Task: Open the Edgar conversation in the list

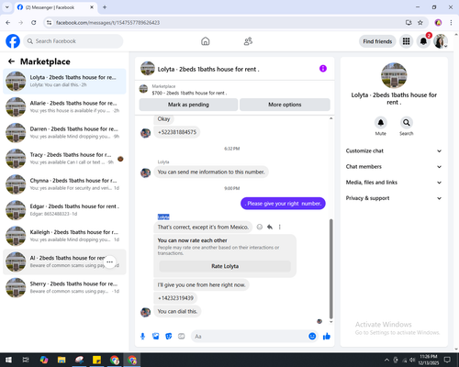Action: click(64, 210)
